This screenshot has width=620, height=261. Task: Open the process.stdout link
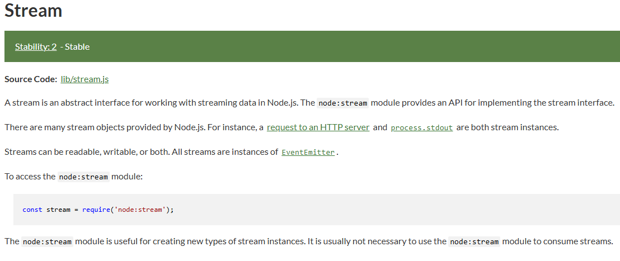pyautogui.click(x=421, y=127)
